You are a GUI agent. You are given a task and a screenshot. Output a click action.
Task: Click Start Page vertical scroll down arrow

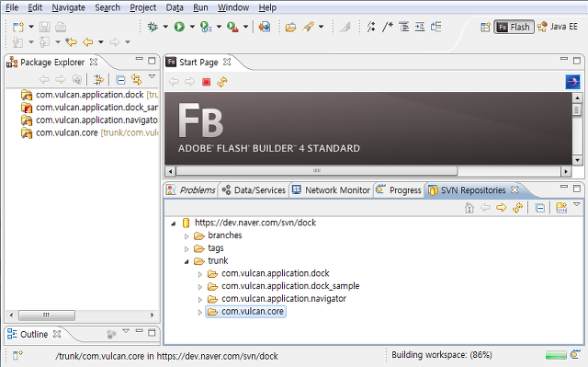[x=577, y=160]
